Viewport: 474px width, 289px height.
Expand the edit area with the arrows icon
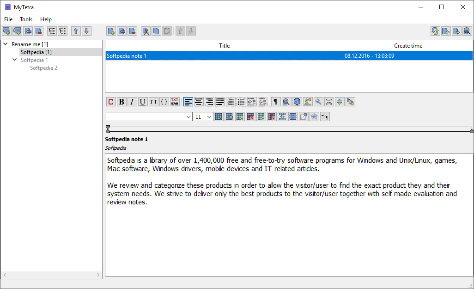click(x=329, y=102)
